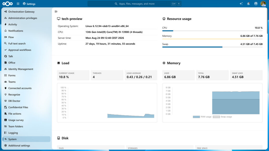Click the CPU load chart area

[x=107, y=103]
